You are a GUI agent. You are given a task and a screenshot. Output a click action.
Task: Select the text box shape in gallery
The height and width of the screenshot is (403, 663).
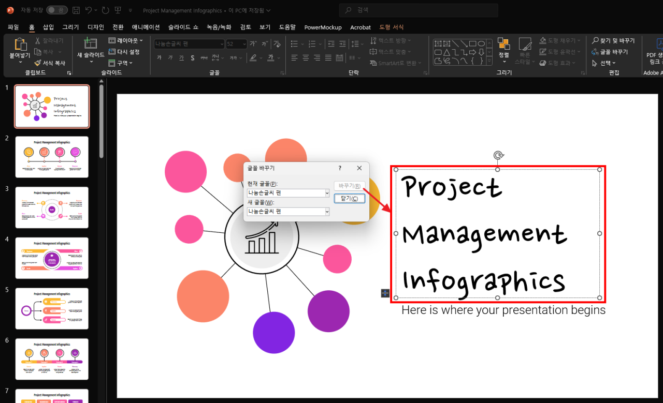[438, 44]
